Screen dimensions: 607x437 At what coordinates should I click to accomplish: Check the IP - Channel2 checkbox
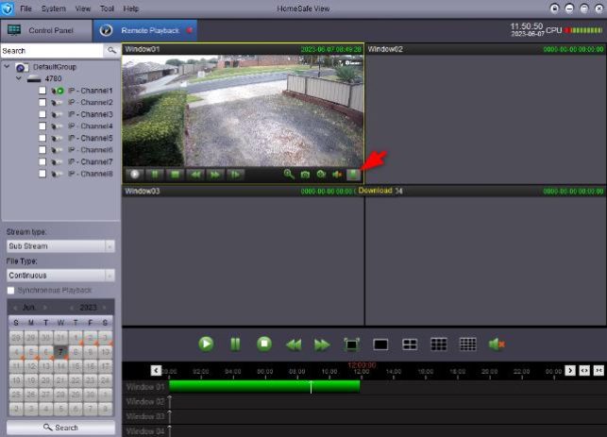[x=42, y=103]
